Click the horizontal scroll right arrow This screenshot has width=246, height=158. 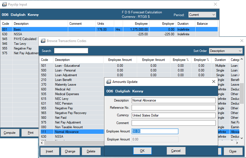[x=237, y=143]
